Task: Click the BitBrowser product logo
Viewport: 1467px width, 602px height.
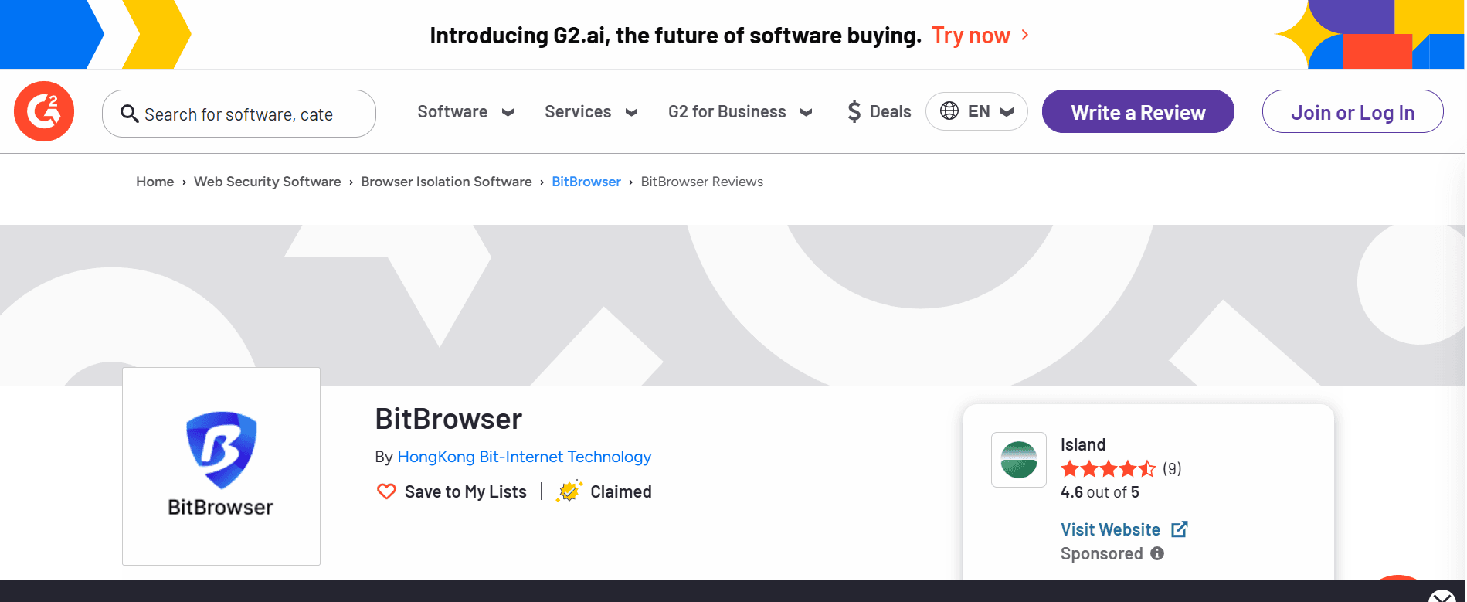Action: [221, 466]
